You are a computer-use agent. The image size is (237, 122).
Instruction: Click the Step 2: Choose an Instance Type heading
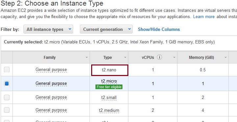[x=52, y=3]
